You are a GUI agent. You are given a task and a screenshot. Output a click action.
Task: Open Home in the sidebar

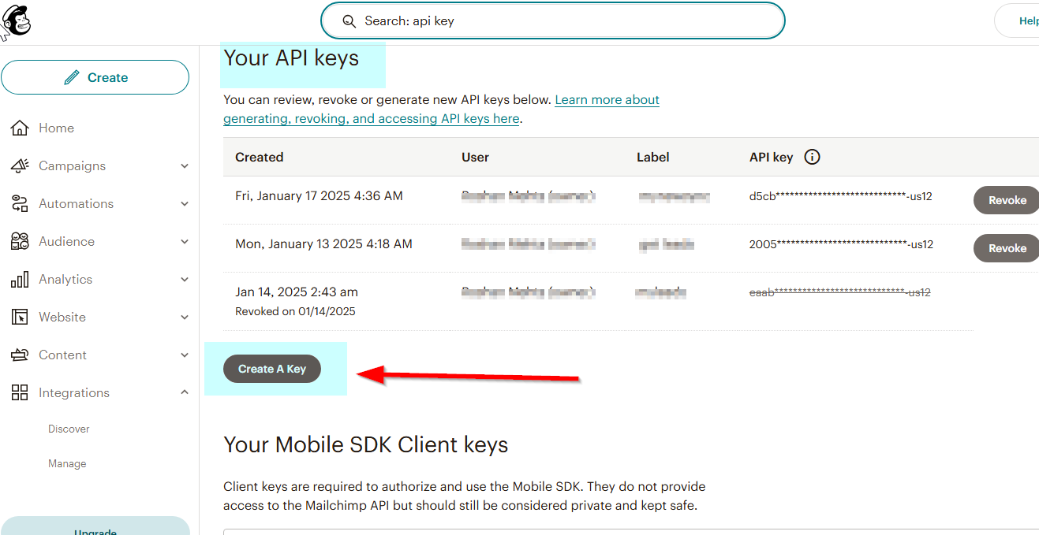[56, 128]
